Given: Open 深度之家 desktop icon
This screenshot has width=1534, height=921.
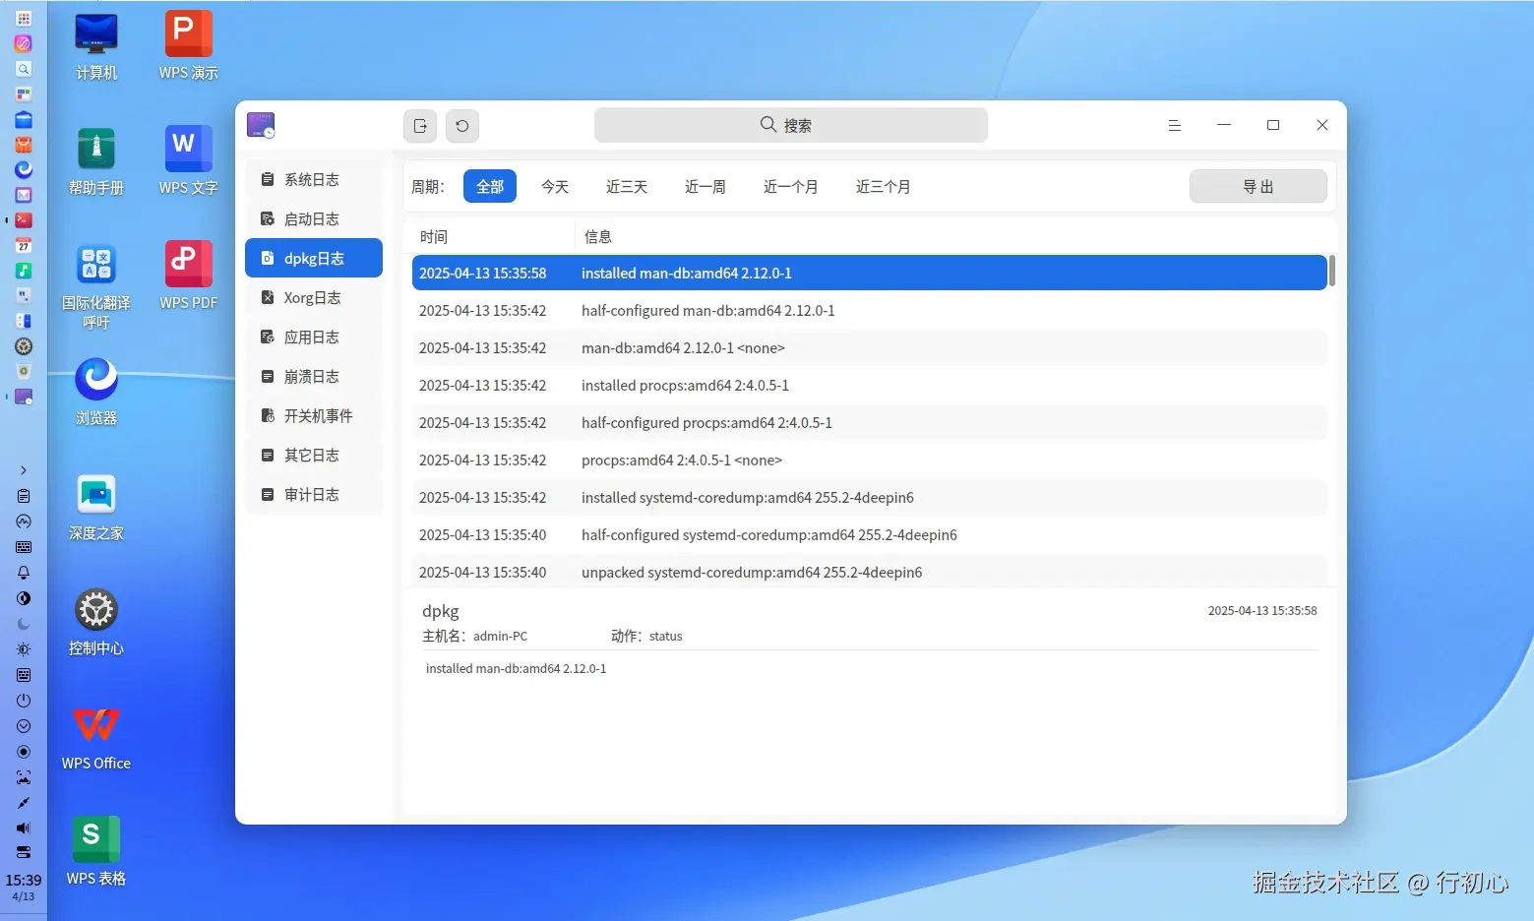Looking at the screenshot, I should coord(96,507).
